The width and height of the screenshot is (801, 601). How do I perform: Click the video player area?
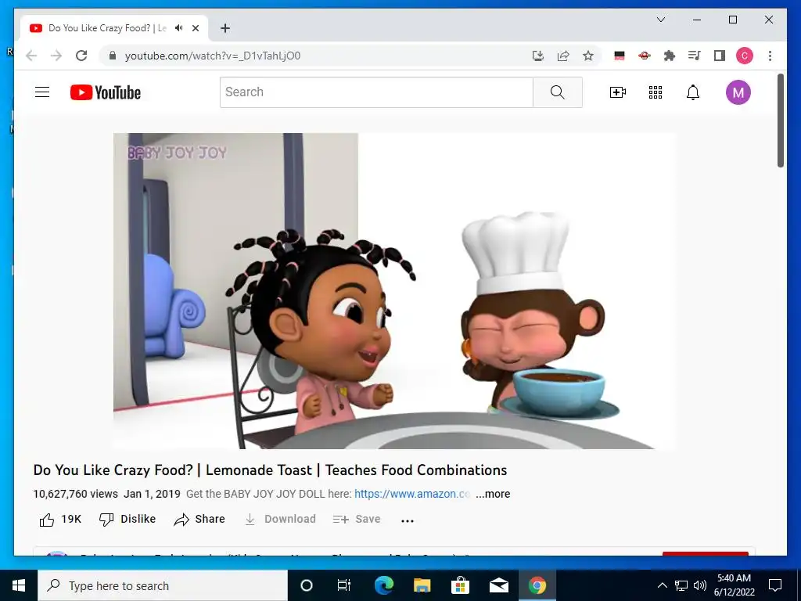click(x=394, y=291)
